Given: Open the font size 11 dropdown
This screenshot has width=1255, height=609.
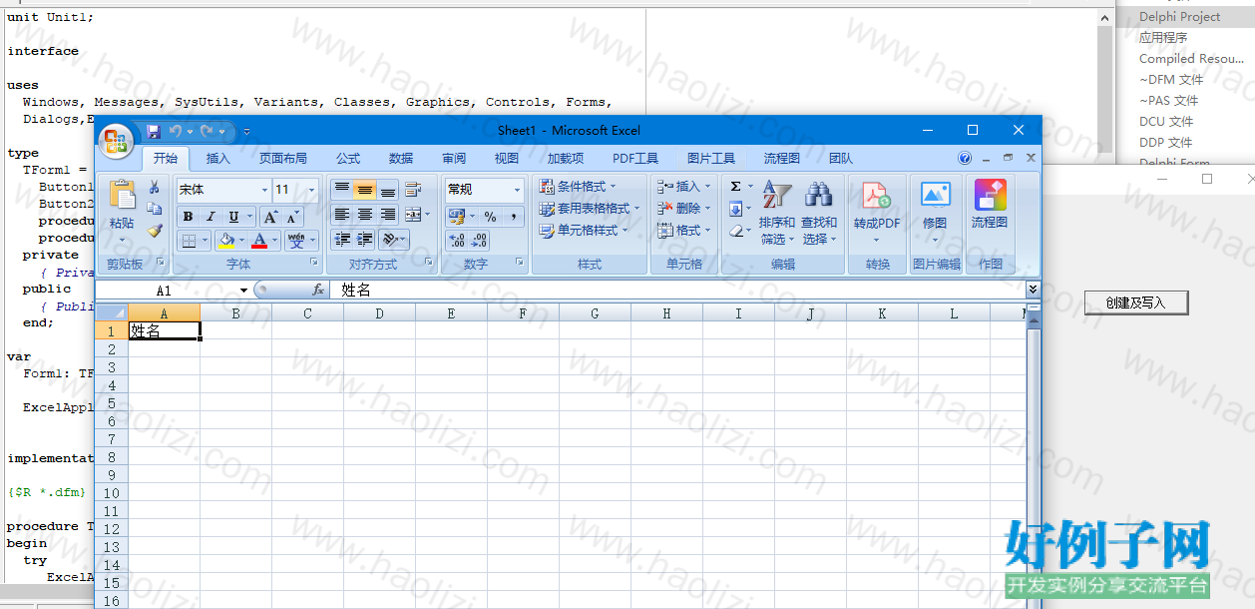Looking at the screenshot, I should pyautogui.click(x=311, y=190).
